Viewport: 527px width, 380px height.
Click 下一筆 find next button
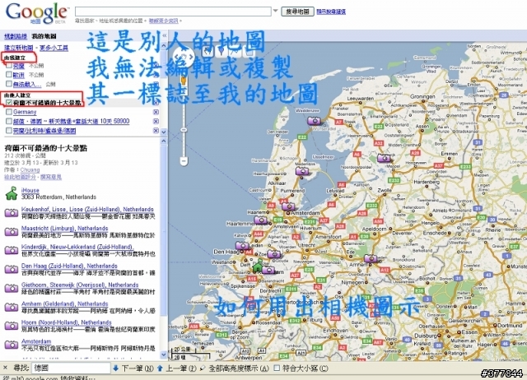click(x=133, y=368)
